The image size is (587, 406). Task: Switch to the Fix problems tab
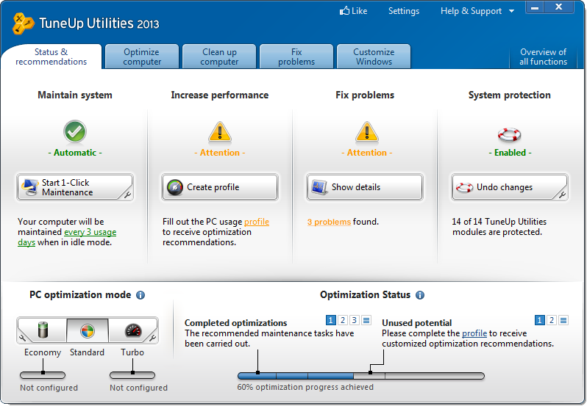(296, 57)
